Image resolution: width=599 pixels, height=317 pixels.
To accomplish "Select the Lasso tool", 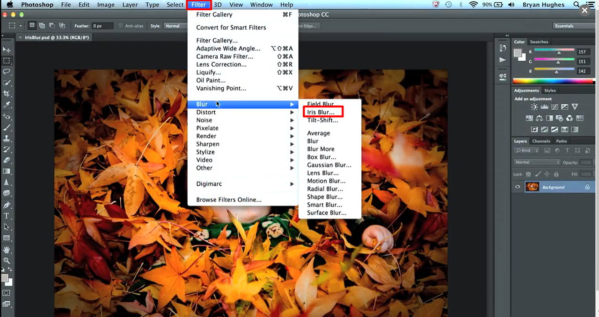I will [7, 71].
